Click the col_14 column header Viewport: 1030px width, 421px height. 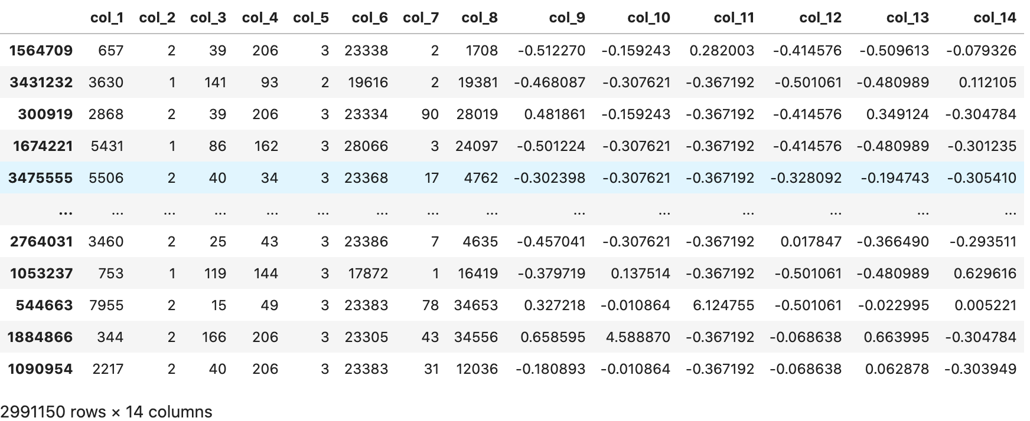[995, 18]
